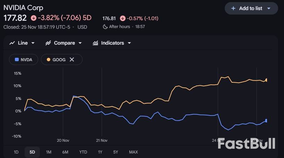
Task: Click the plus icon in Add to list
Action: (233, 8)
